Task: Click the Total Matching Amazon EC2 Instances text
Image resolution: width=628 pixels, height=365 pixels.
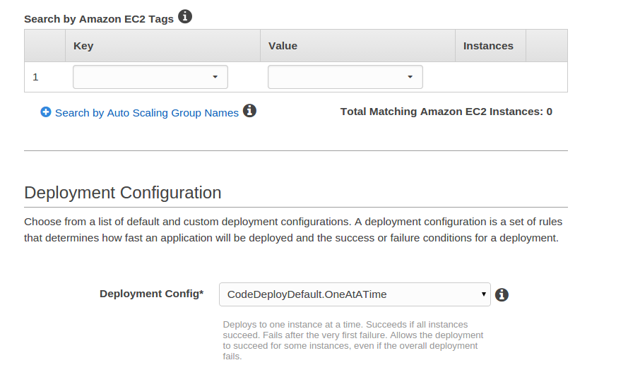Action: pos(446,112)
